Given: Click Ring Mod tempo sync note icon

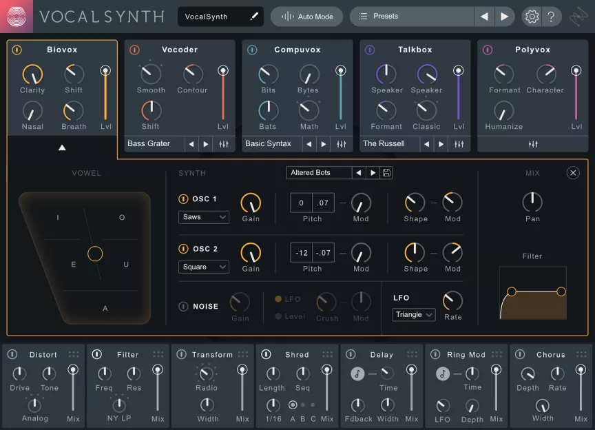Looking at the screenshot, I should 442,373.
